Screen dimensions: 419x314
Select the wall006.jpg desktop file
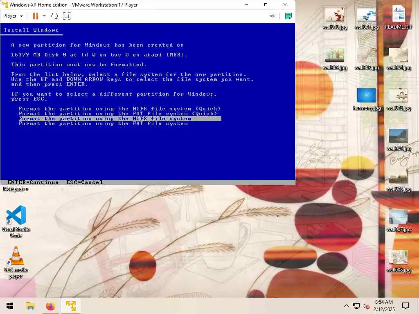coord(399,180)
